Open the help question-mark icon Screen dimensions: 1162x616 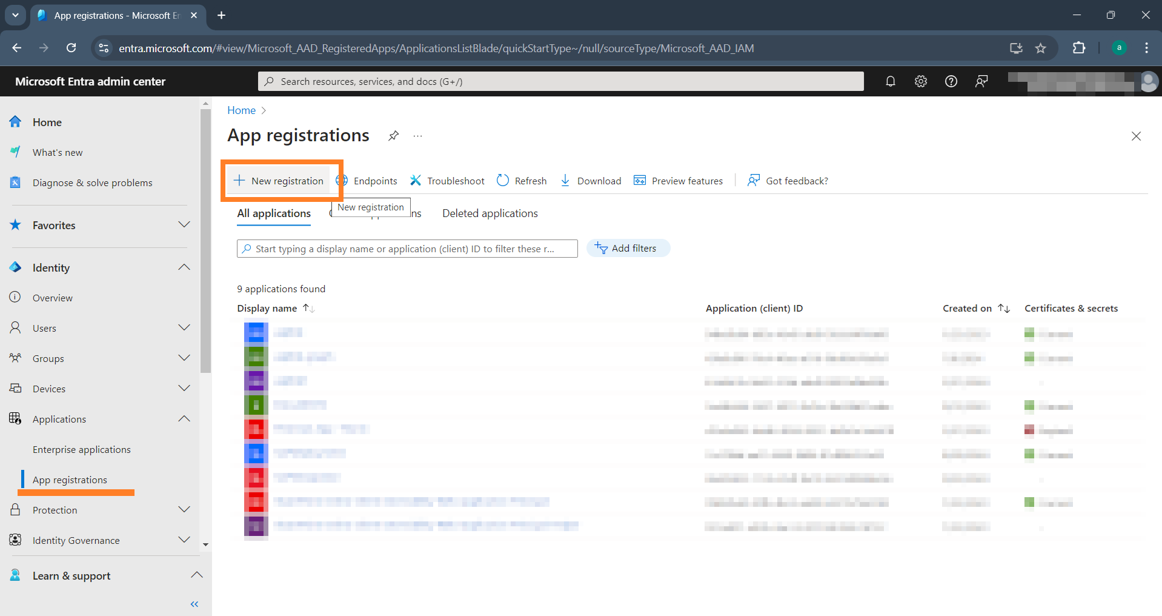[951, 81]
